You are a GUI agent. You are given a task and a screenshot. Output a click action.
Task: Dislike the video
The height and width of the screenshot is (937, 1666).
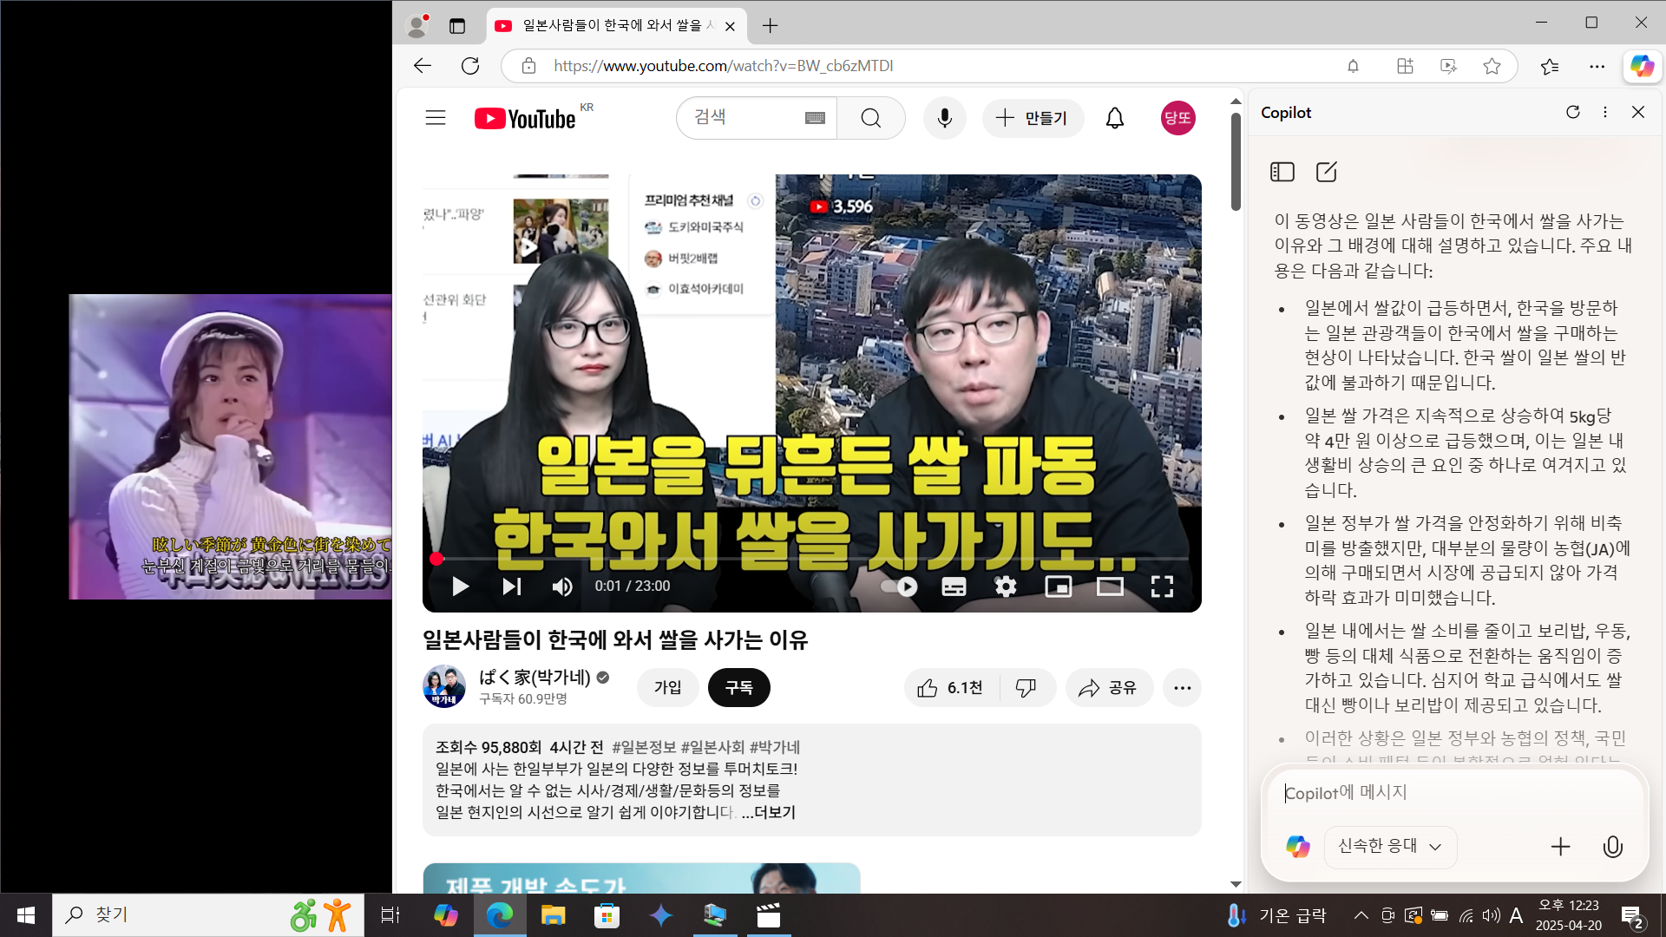point(1026,688)
